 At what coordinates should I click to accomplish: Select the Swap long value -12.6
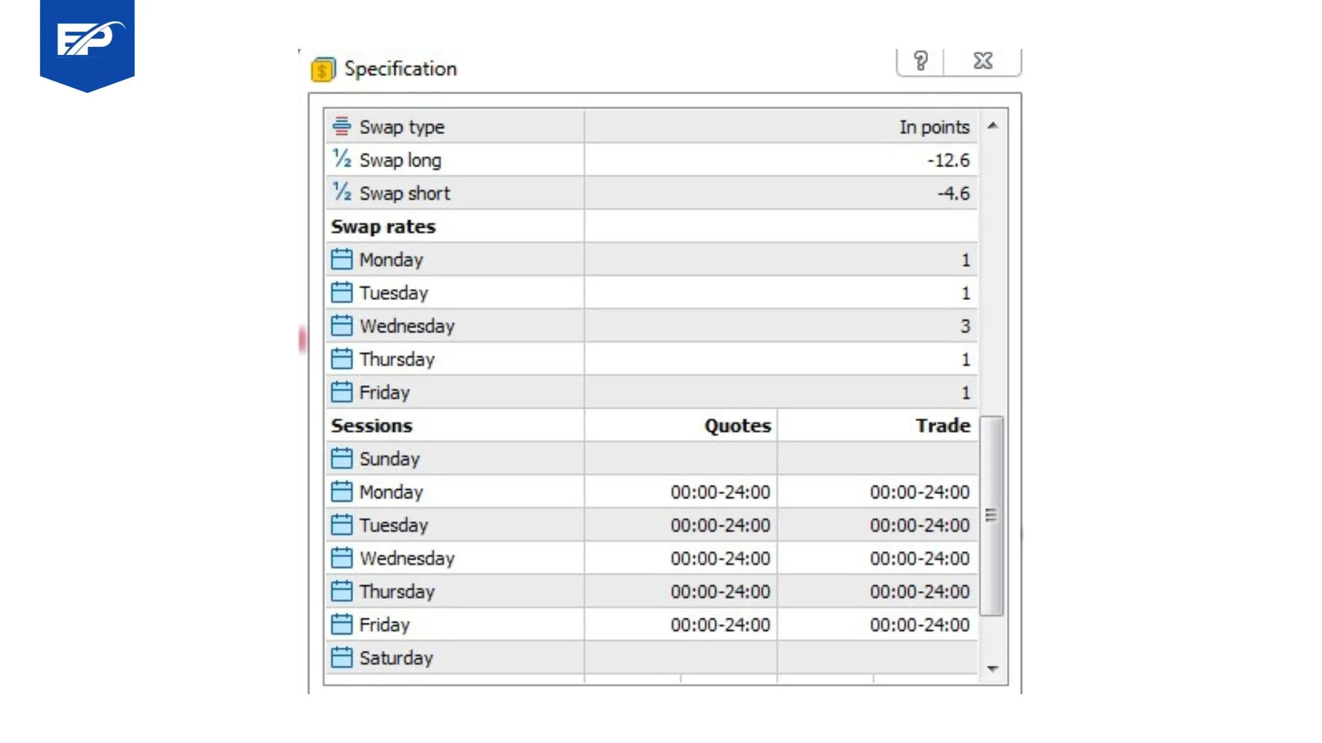[948, 160]
